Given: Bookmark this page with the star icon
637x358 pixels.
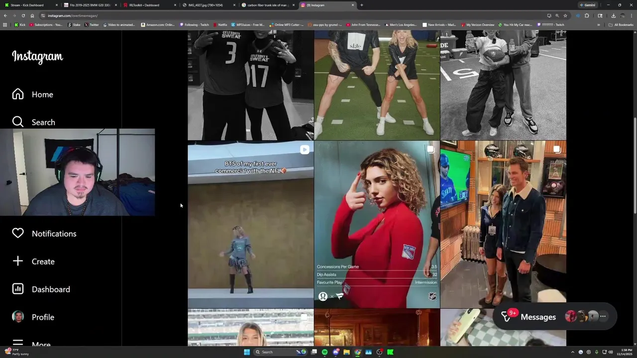Looking at the screenshot, I should 565,15.
